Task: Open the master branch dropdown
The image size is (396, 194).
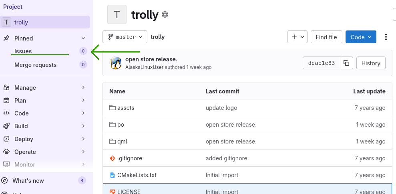Action: [x=125, y=37]
